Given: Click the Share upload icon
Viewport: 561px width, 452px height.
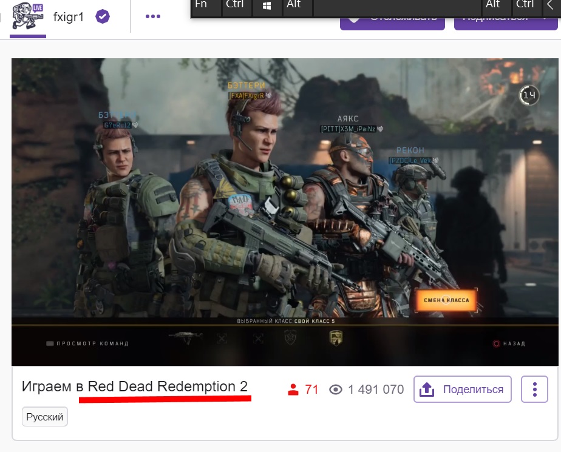Looking at the screenshot, I should (x=427, y=390).
